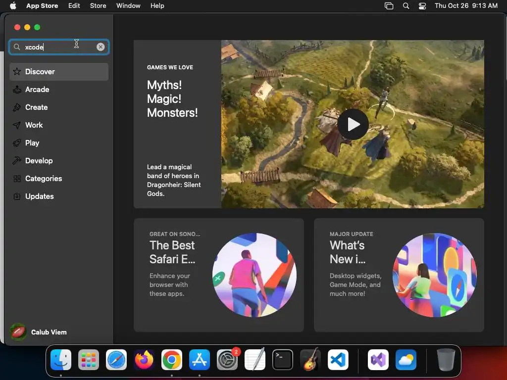Click the Updates download icon
The height and width of the screenshot is (380, 507).
[x=17, y=196]
